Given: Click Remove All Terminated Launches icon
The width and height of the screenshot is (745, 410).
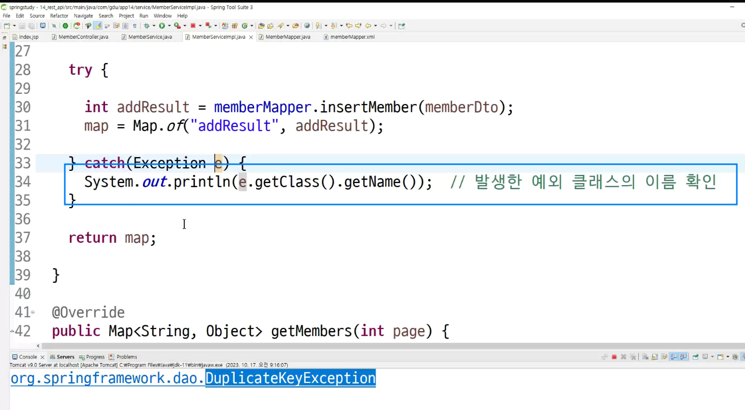Looking at the screenshot, I should (633, 357).
